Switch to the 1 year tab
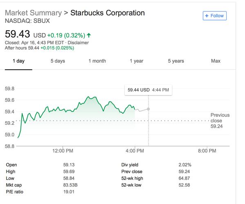Image resolution: width=245 pixels, height=204 pixels. 136,61
